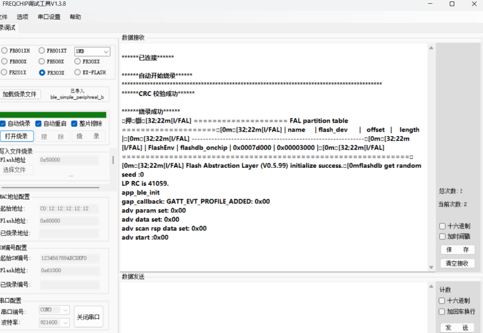483x333 pixels.
Task: Uncheck the 整片擦除 checkbox
Action: (x=75, y=123)
